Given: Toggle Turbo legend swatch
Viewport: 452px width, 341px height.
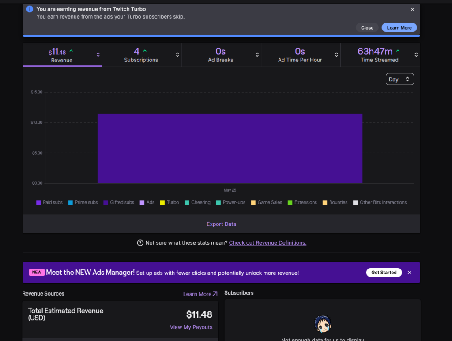Looking at the screenshot, I should 162,202.
